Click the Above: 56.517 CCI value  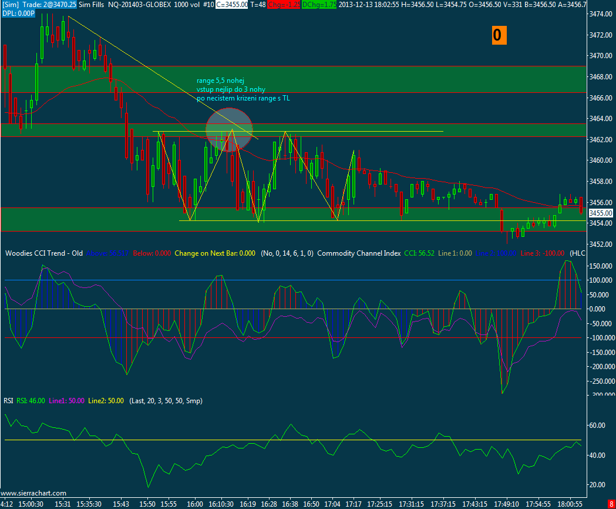pyautogui.click(x=107, y=253)
